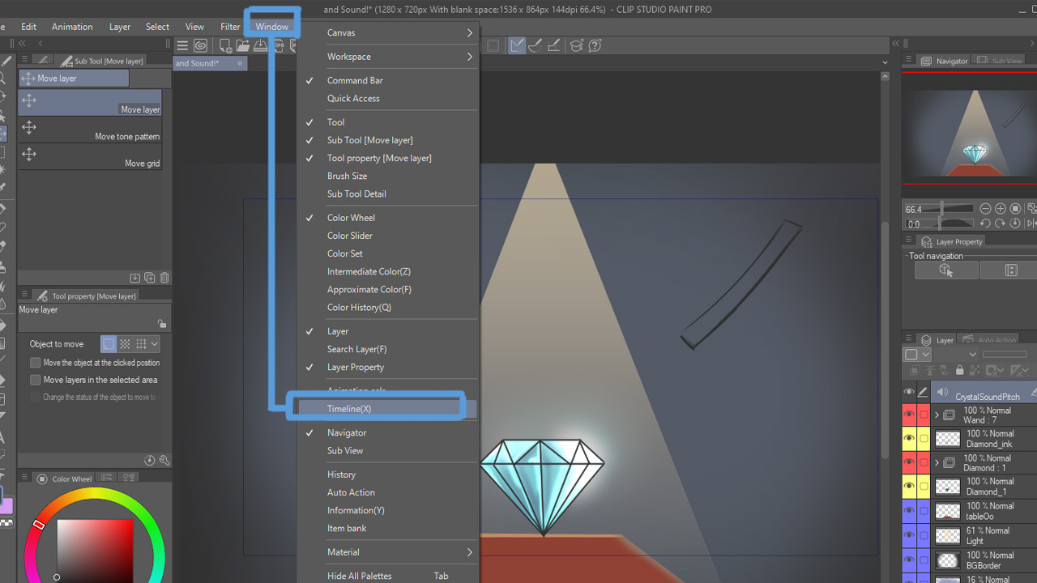
Task: Click the Save icon in command bar
Action: point(260,46)
